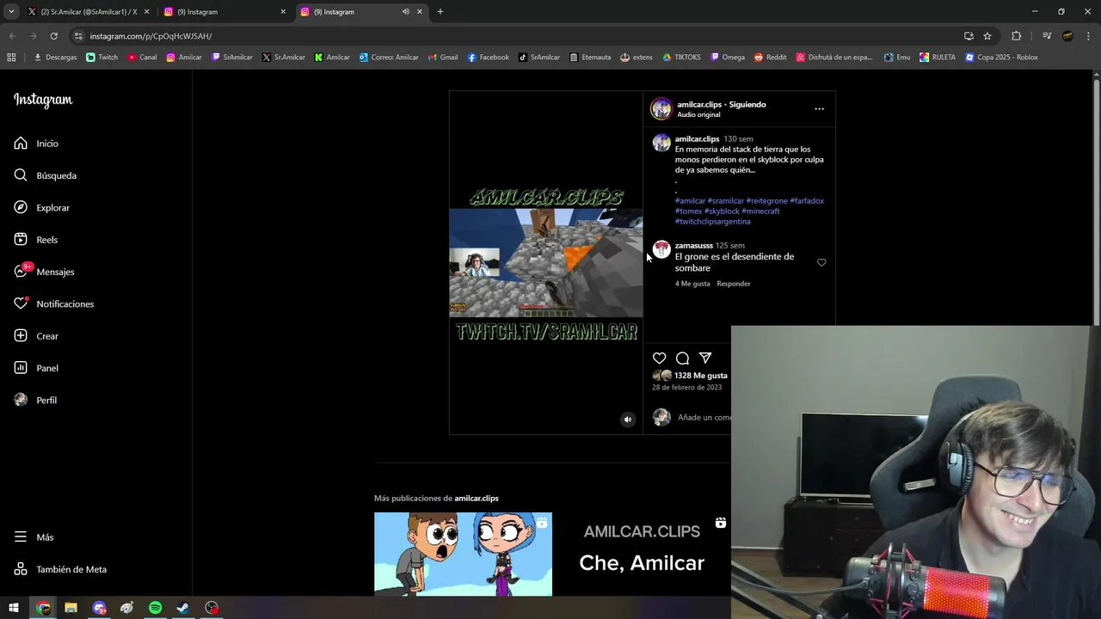Switch to the second Instagram tab
1101x619 pixels.
pyautogui.click(x=225, y=12)
